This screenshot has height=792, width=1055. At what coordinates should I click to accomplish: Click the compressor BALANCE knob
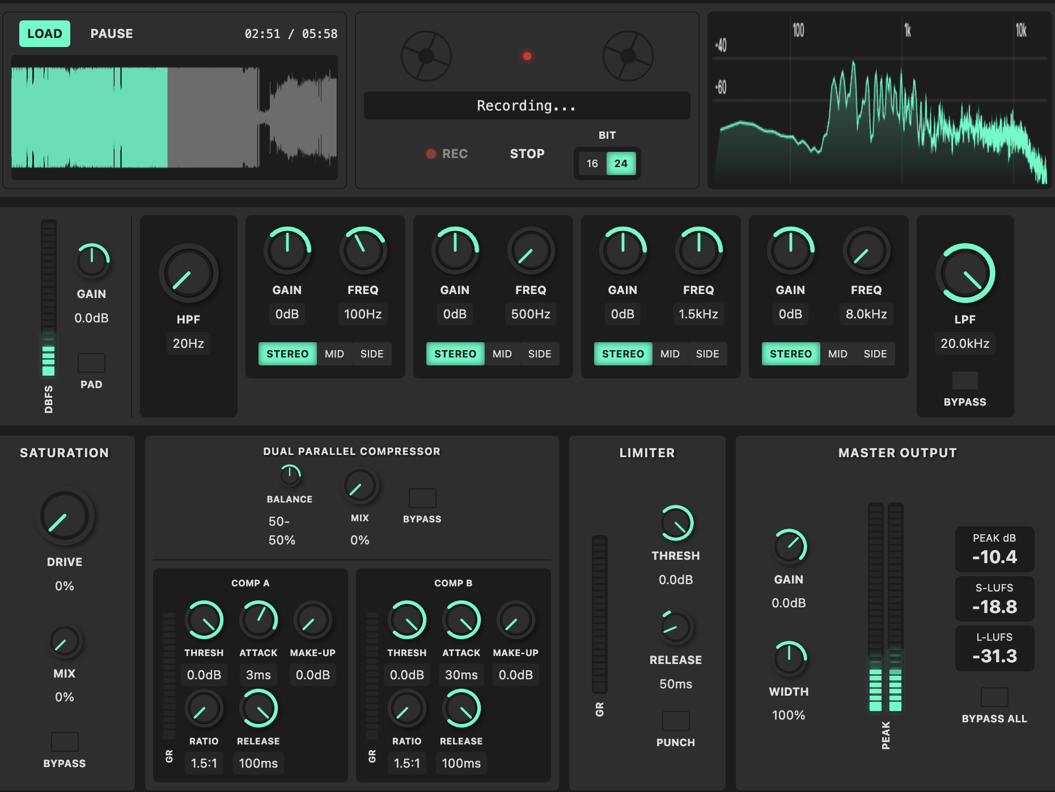pyautogui.click(x=290, y=475)
